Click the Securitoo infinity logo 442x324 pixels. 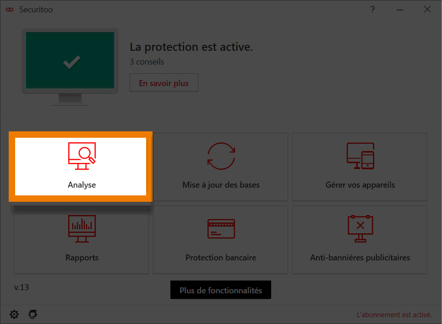tap(10, 10)
